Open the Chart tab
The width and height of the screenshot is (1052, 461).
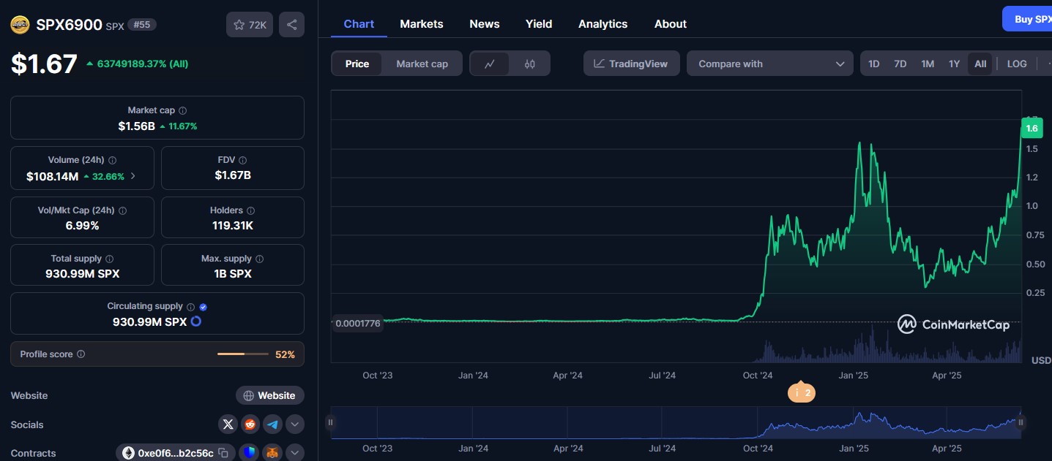[359, 24]
